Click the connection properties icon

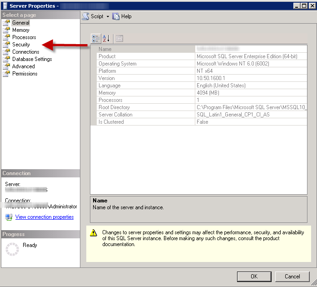tap(9, 217)
